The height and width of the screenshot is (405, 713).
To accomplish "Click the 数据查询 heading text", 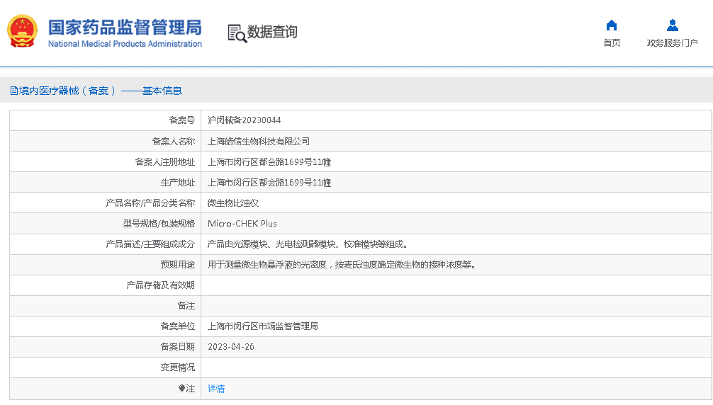I will coord(272,32).
